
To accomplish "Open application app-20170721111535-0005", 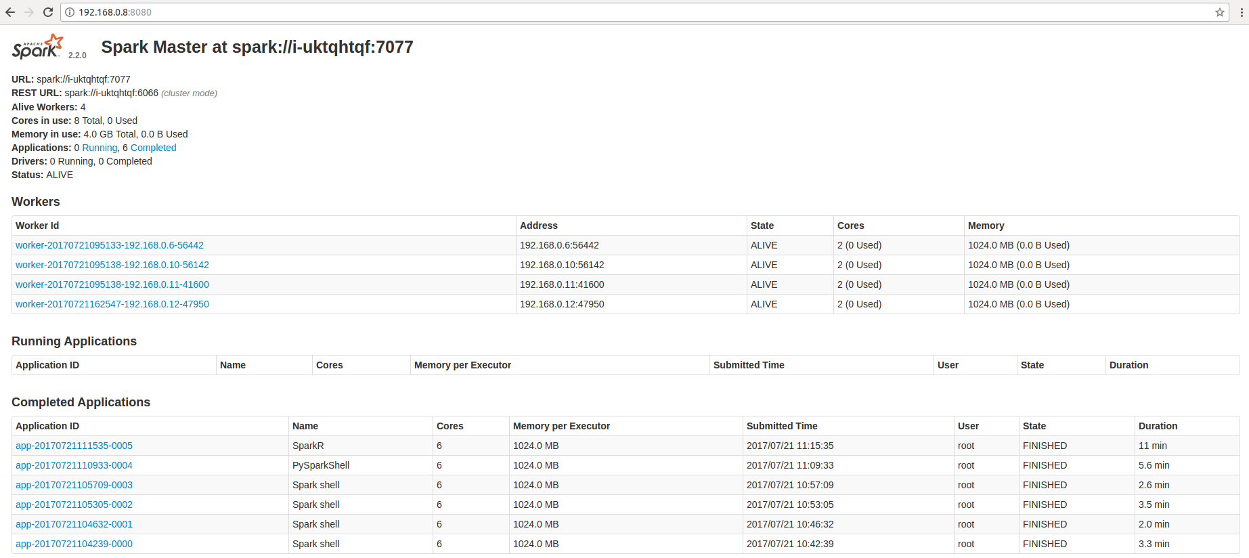I will coord(74,446).
